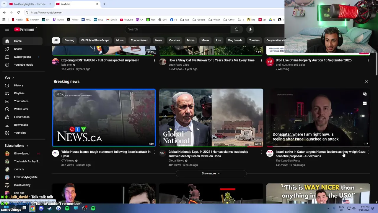The height and width of the screenshot is (213, 378).
Task: Open options for Broll Live Auction video
Action: coord(369,60)
